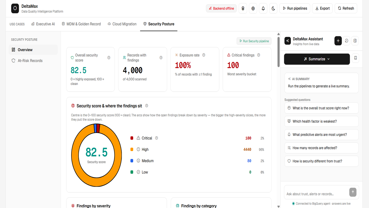
Task: Open settings via the gear icon
Action: (x=253, y=8)
